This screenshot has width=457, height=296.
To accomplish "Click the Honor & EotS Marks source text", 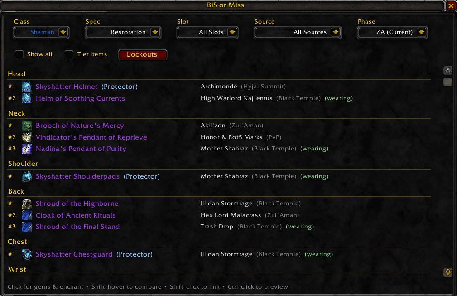I will tap(231, 137).
